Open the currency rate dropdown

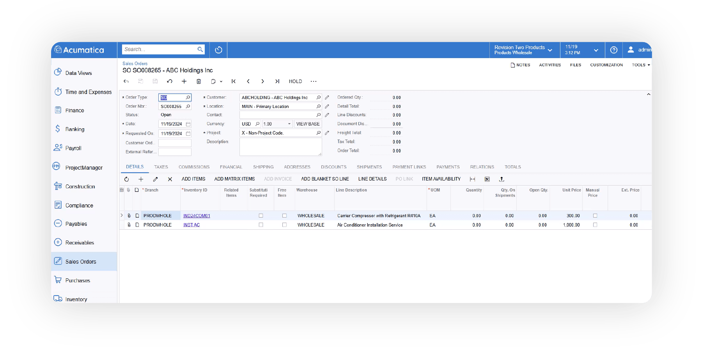[289, 124]
